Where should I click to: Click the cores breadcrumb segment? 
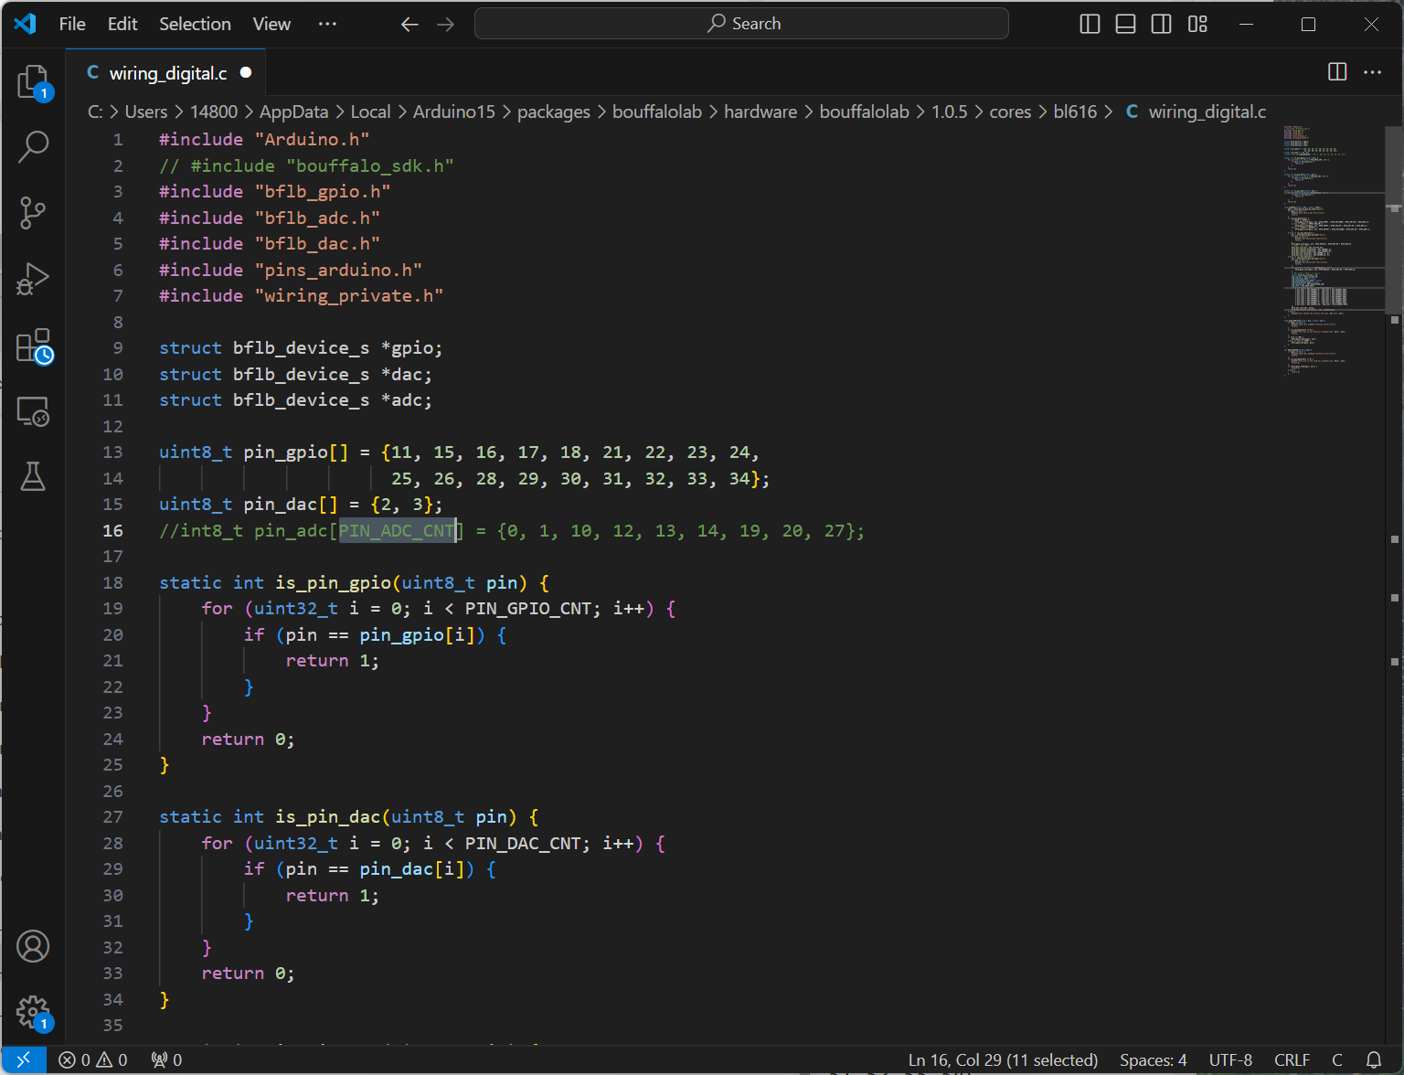pos(1010,112)
